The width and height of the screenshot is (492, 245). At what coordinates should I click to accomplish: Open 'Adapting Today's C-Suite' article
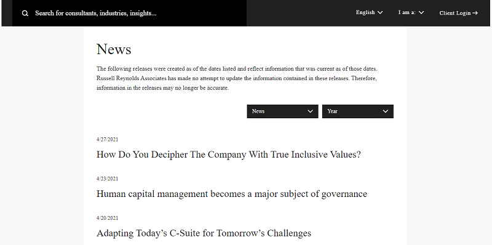click(x=204, y=233)
